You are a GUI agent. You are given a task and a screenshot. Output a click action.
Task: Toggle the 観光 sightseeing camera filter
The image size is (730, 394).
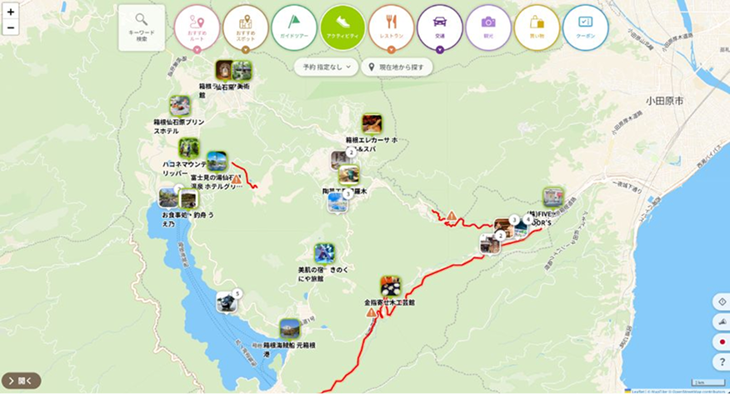[x=488, y=27]
